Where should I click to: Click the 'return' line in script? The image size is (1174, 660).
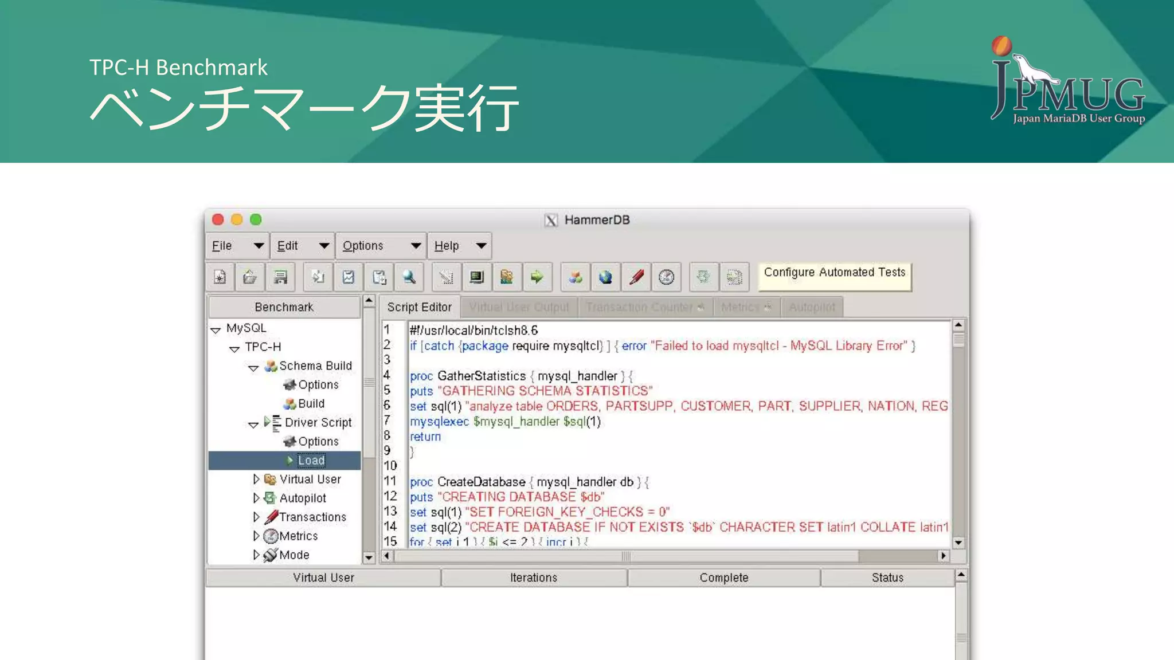pyautogui.click(x=425, y=437)
